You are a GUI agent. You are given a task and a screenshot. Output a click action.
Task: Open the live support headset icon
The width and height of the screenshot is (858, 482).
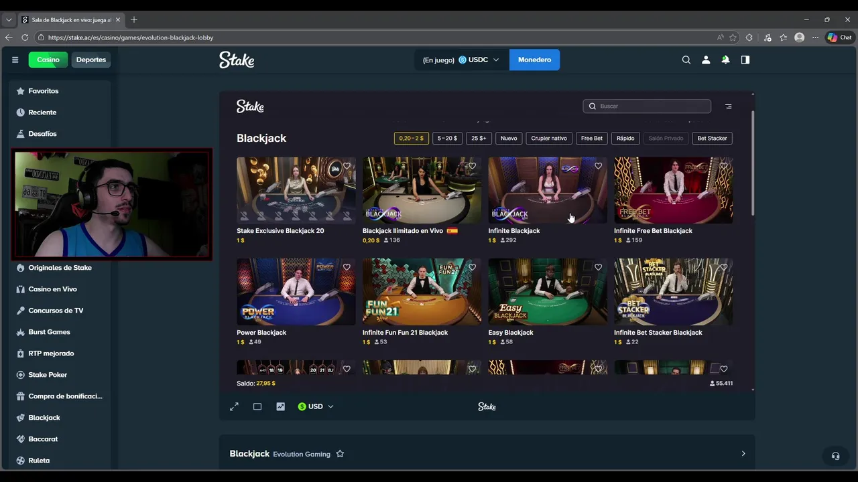pos(835,456)
